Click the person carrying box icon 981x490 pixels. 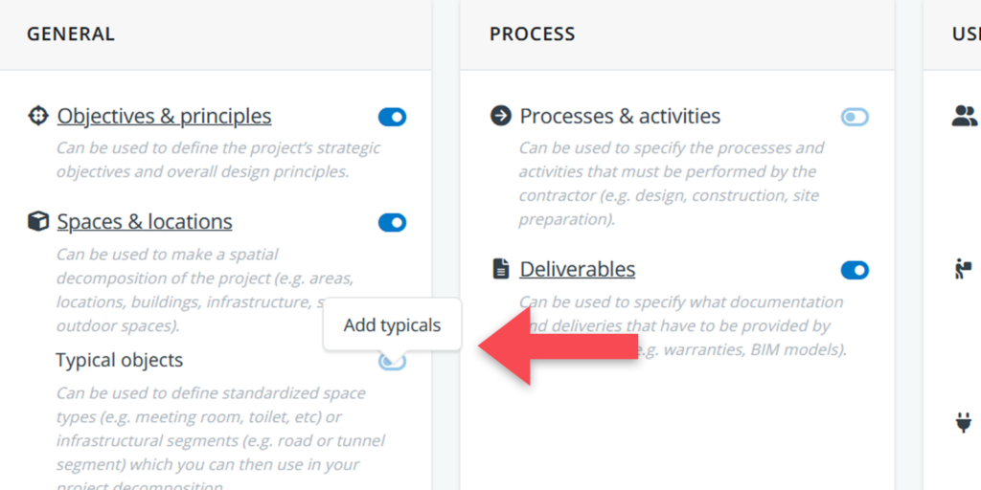964,269
